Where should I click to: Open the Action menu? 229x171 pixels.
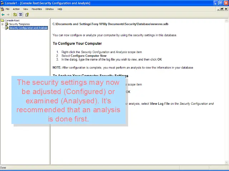[x=16, y=9]
